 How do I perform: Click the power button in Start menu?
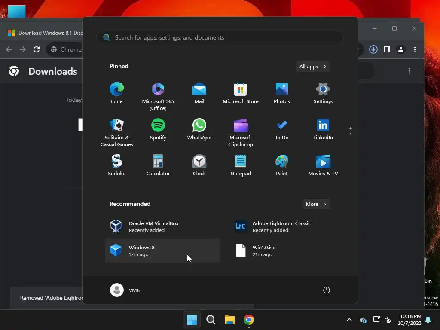327,290
